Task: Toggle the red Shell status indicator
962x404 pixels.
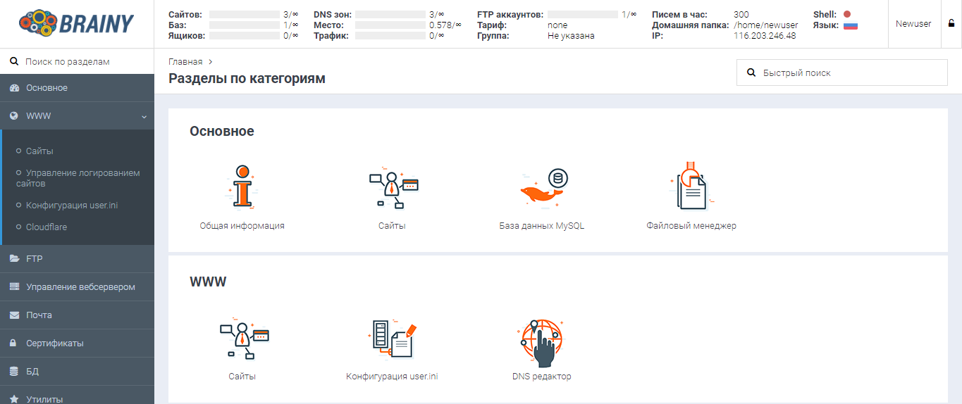Action: point(846,14)
